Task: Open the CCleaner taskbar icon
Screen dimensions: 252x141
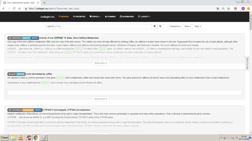Action: tap(29, 137)
